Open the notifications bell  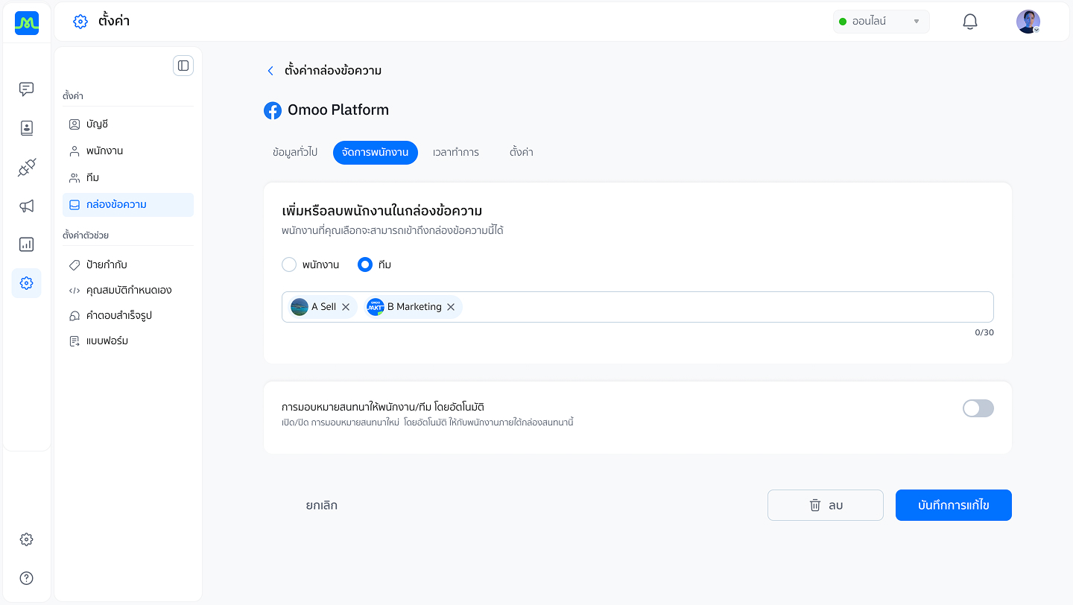point(970,22)
